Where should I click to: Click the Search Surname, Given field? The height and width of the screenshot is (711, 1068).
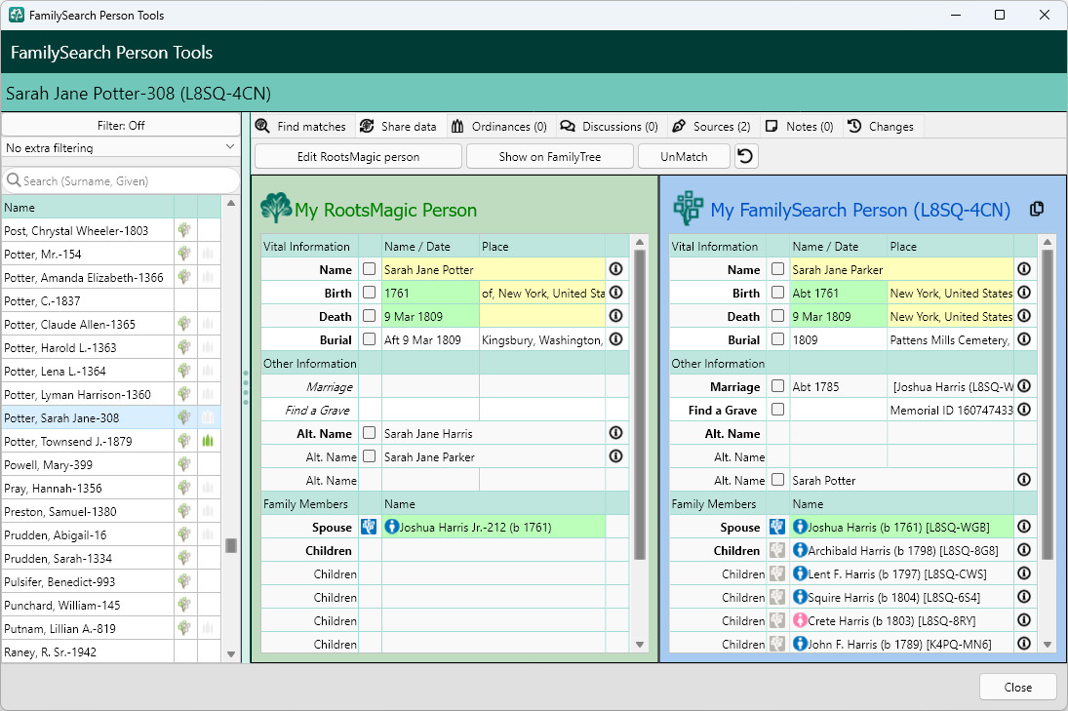(121, 180)
